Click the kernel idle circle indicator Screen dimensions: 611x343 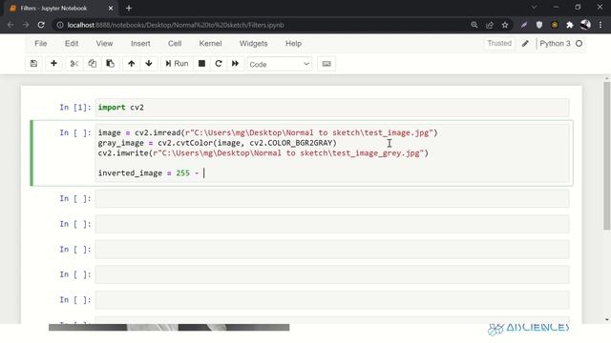click(579, 44)
